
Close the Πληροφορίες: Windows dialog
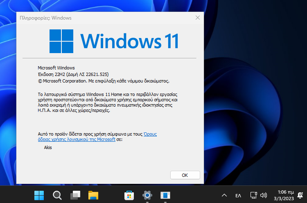click(x=198, y=18)
